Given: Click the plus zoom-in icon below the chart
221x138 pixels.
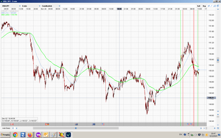Looking at the screenshot, I should (x=215, y=128).
